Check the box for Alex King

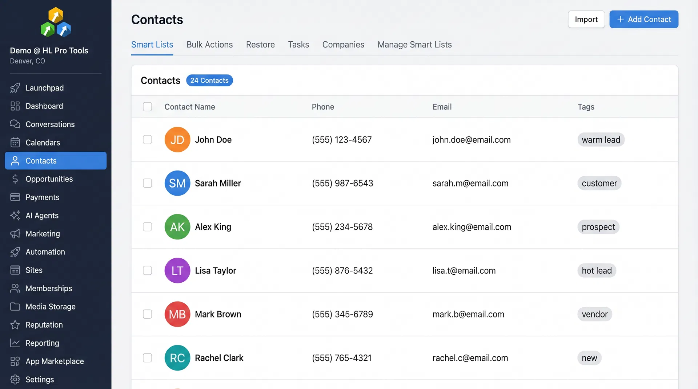[147, 227]
